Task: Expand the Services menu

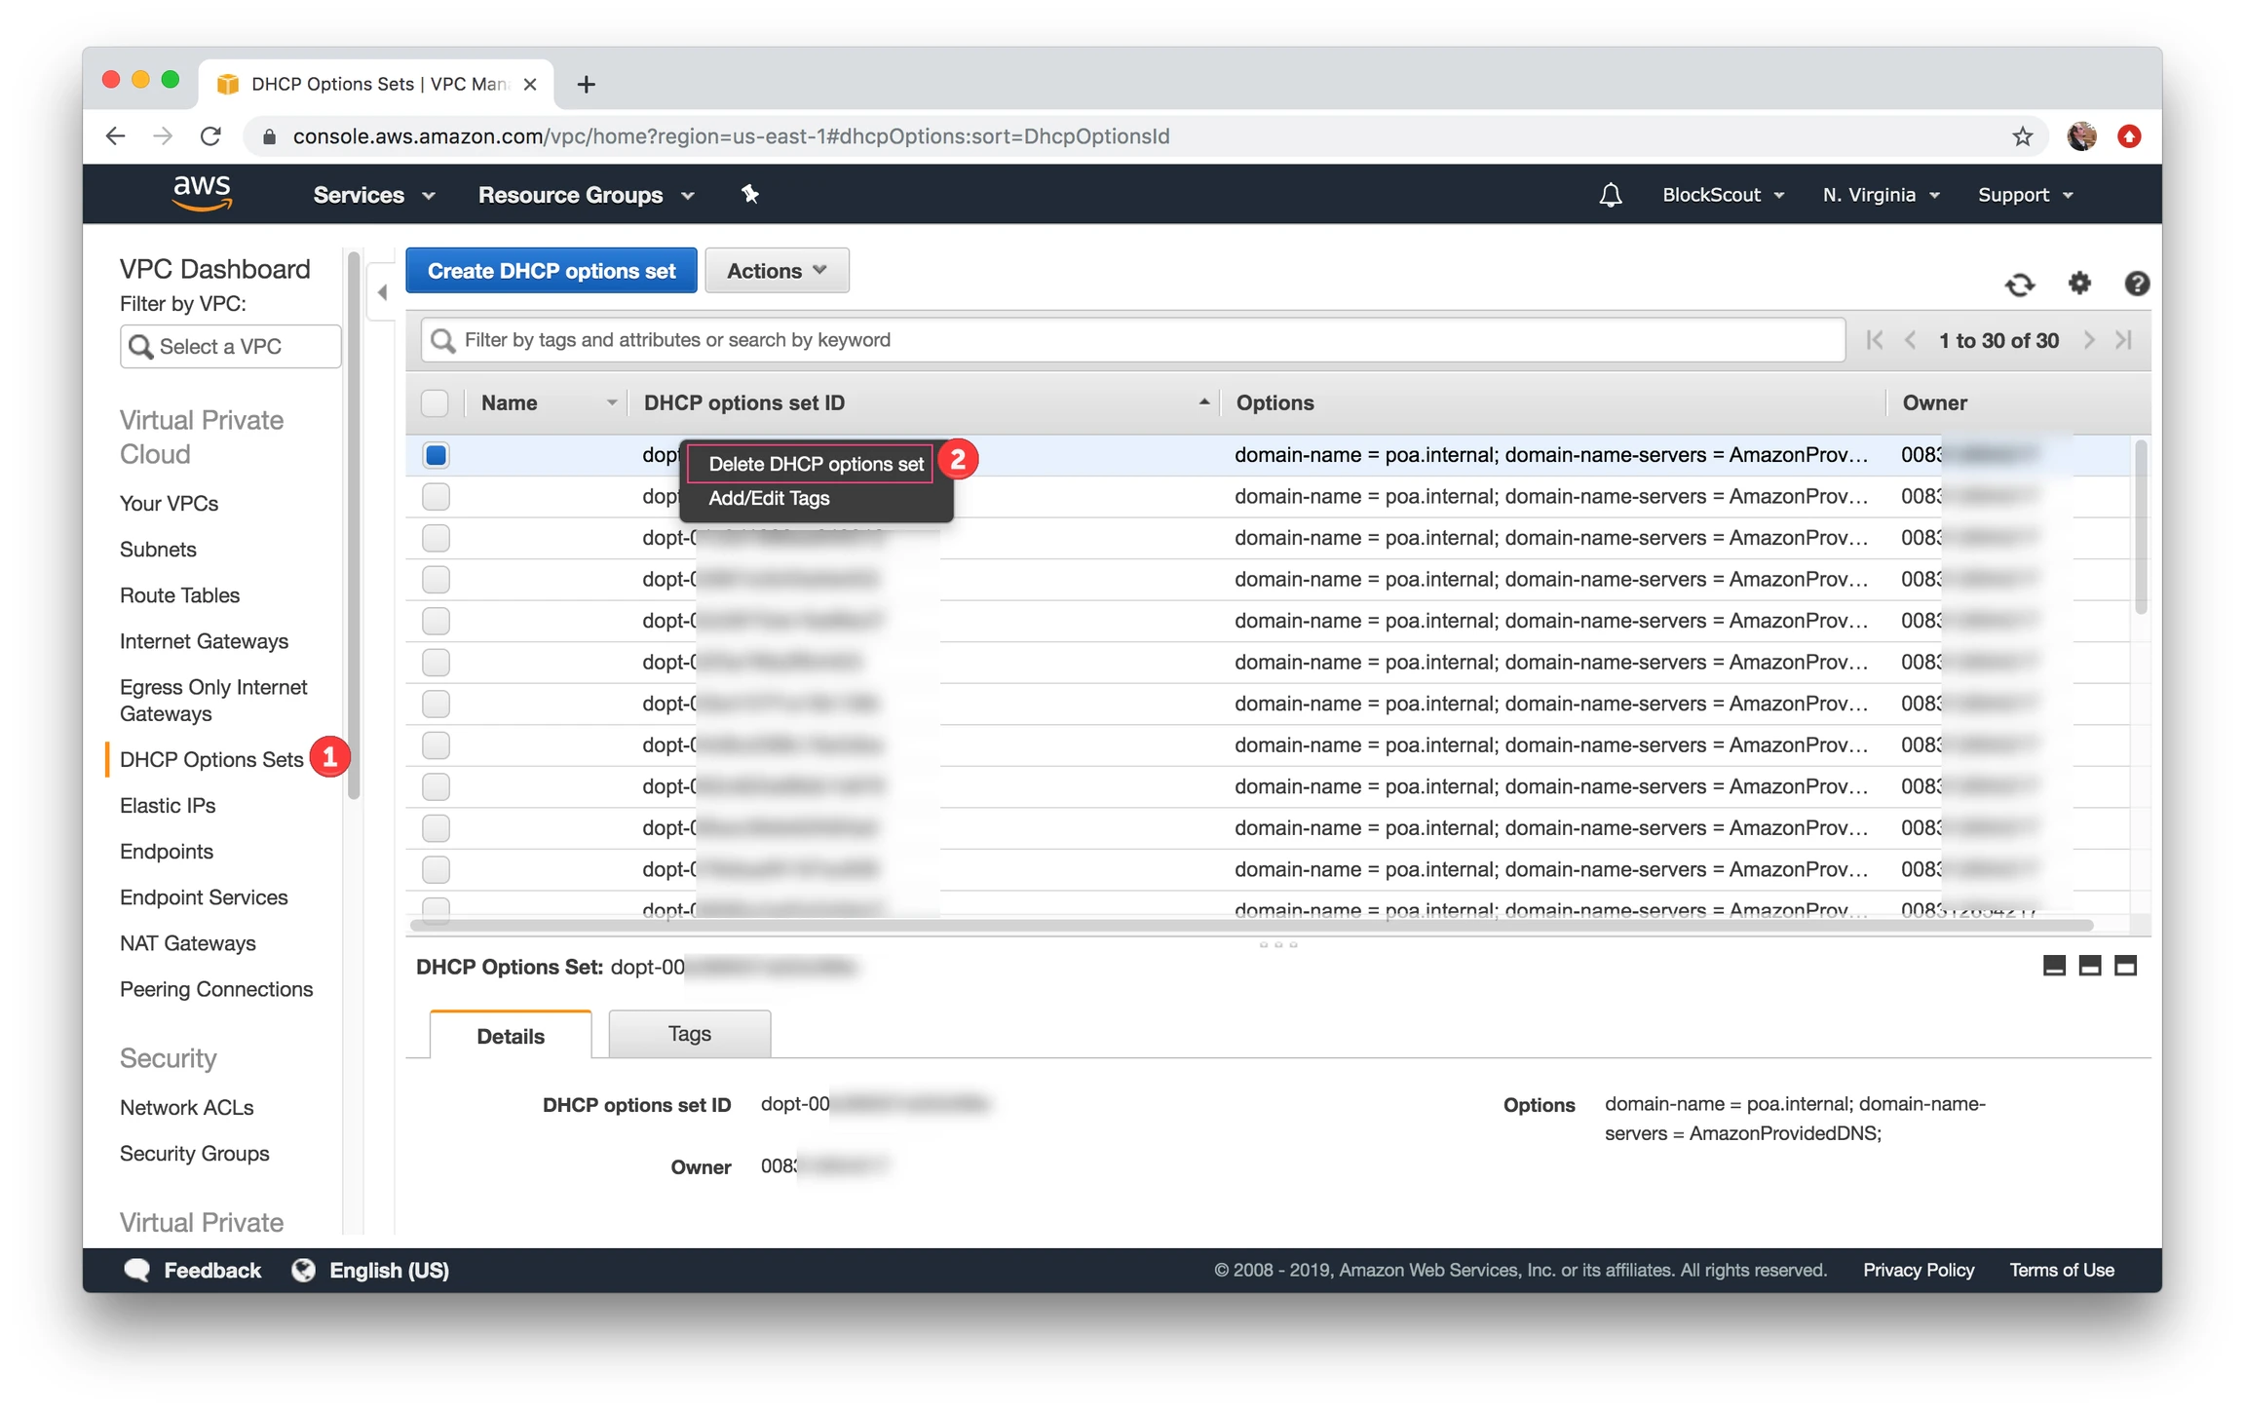Action: [373, 195]
